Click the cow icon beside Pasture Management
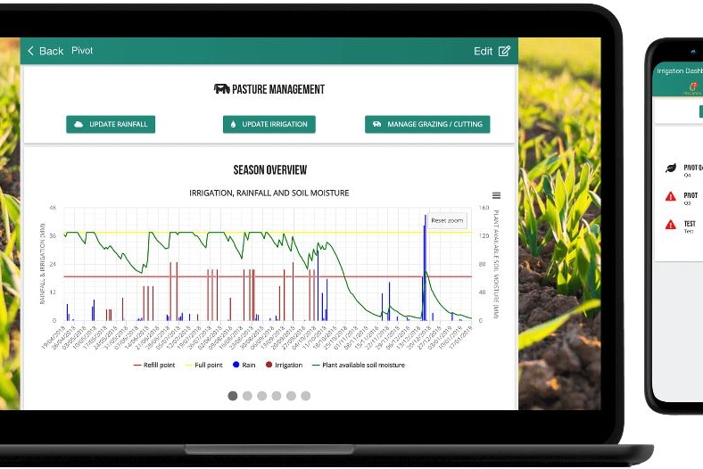This screenshot has height=469, width=703. (x=221, y=88)
